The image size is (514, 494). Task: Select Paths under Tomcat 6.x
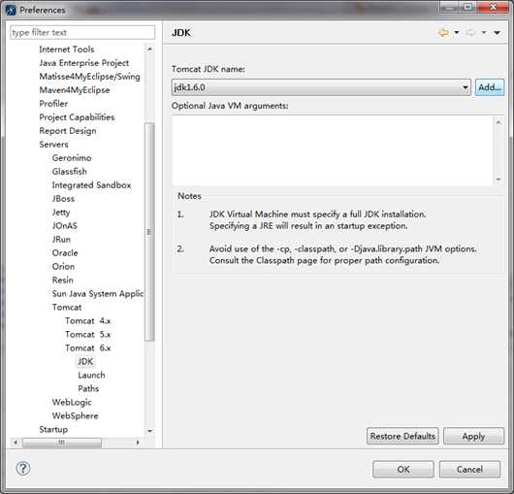point(88,388)
